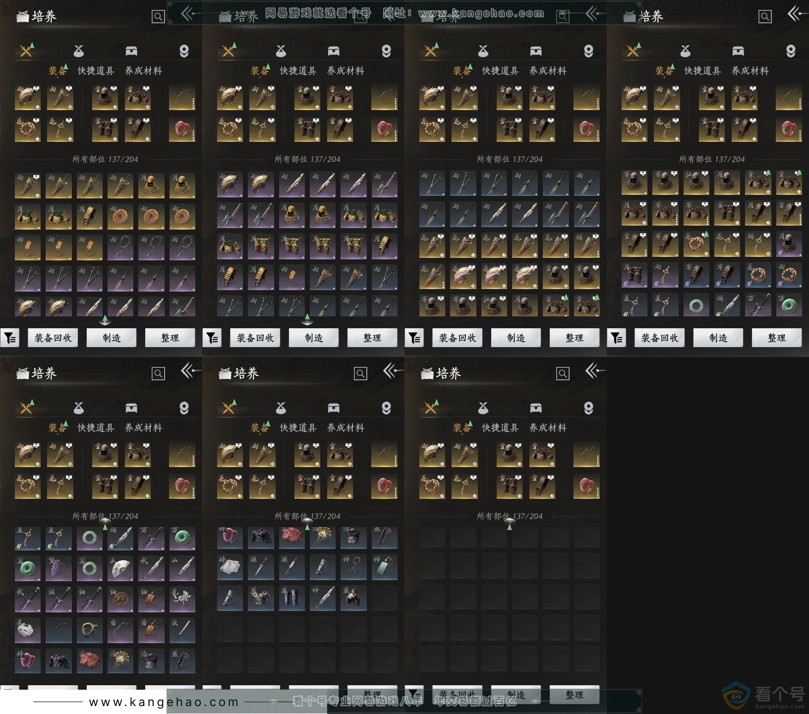Switch to 快捷道具 tab in top-right panel

tap(702, 71)
